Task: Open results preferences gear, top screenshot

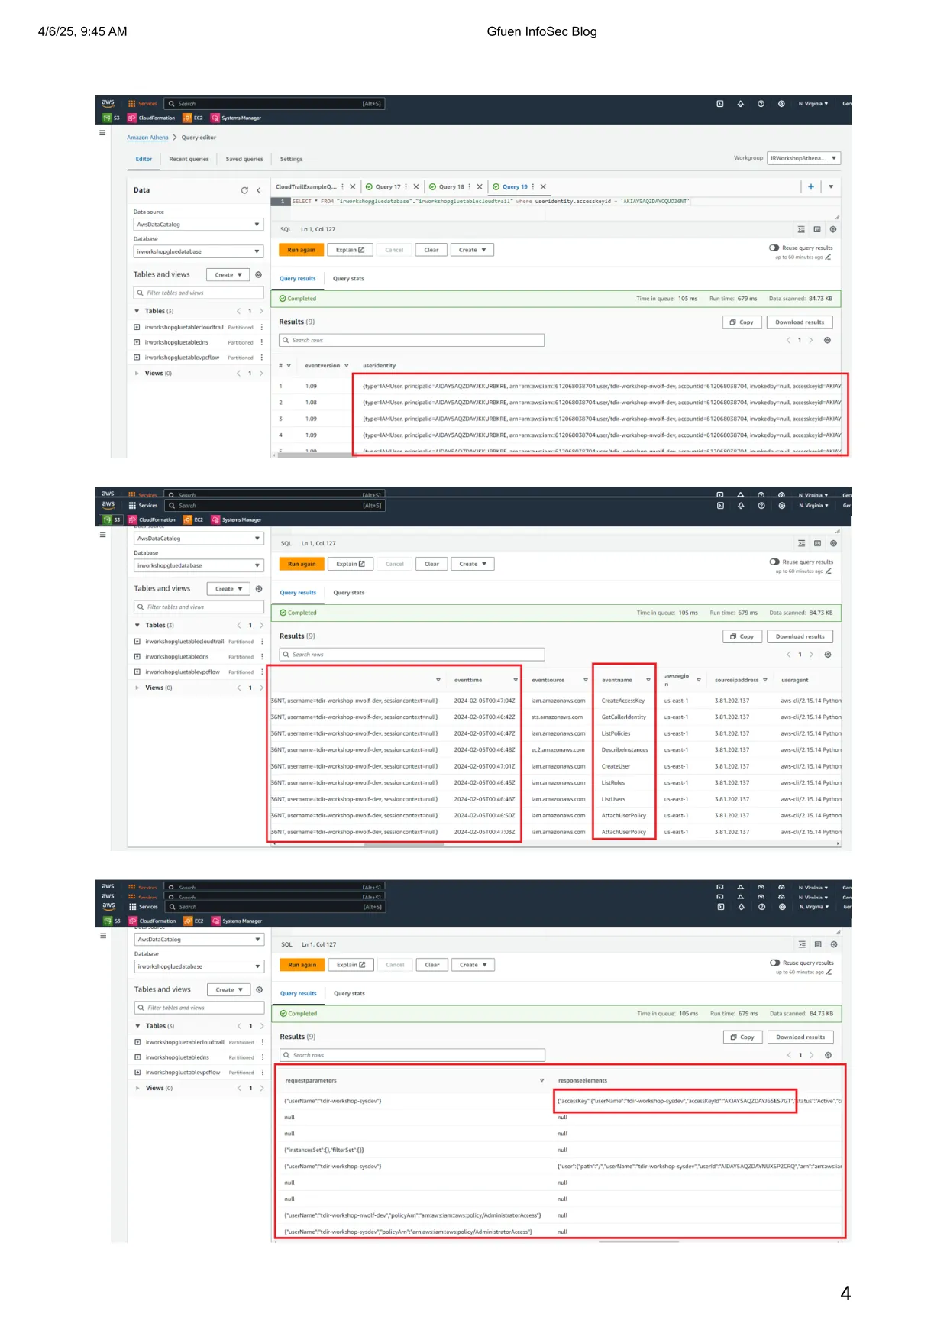Action: 827,341
